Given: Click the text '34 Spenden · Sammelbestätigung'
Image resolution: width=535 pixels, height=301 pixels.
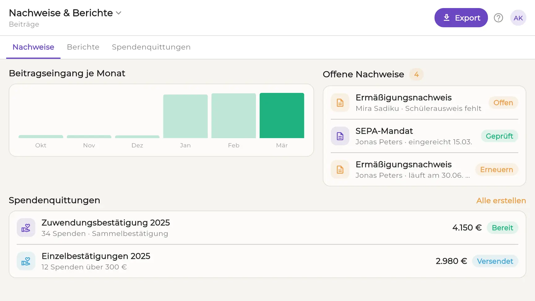Looking at the screenshot, I should [x=105, y=233].
